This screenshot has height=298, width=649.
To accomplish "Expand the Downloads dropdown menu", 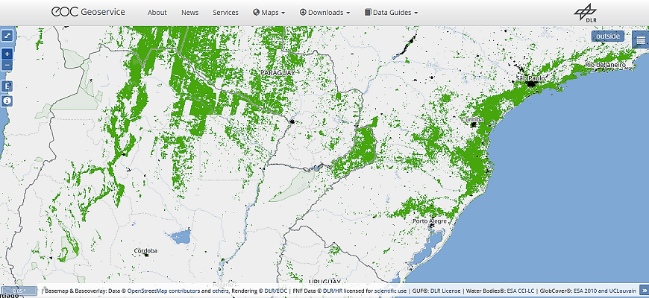I will [324, 13].
